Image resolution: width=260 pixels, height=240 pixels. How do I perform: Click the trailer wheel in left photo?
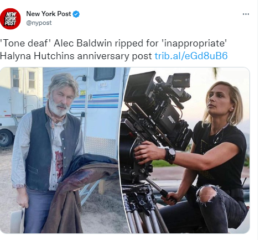tap(6, 138)
